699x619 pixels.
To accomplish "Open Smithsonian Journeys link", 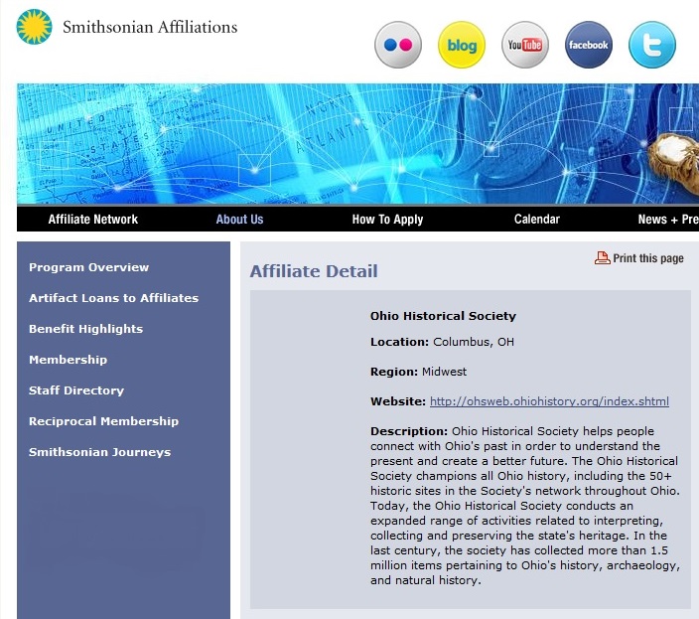I will click(x=99, y=452).
